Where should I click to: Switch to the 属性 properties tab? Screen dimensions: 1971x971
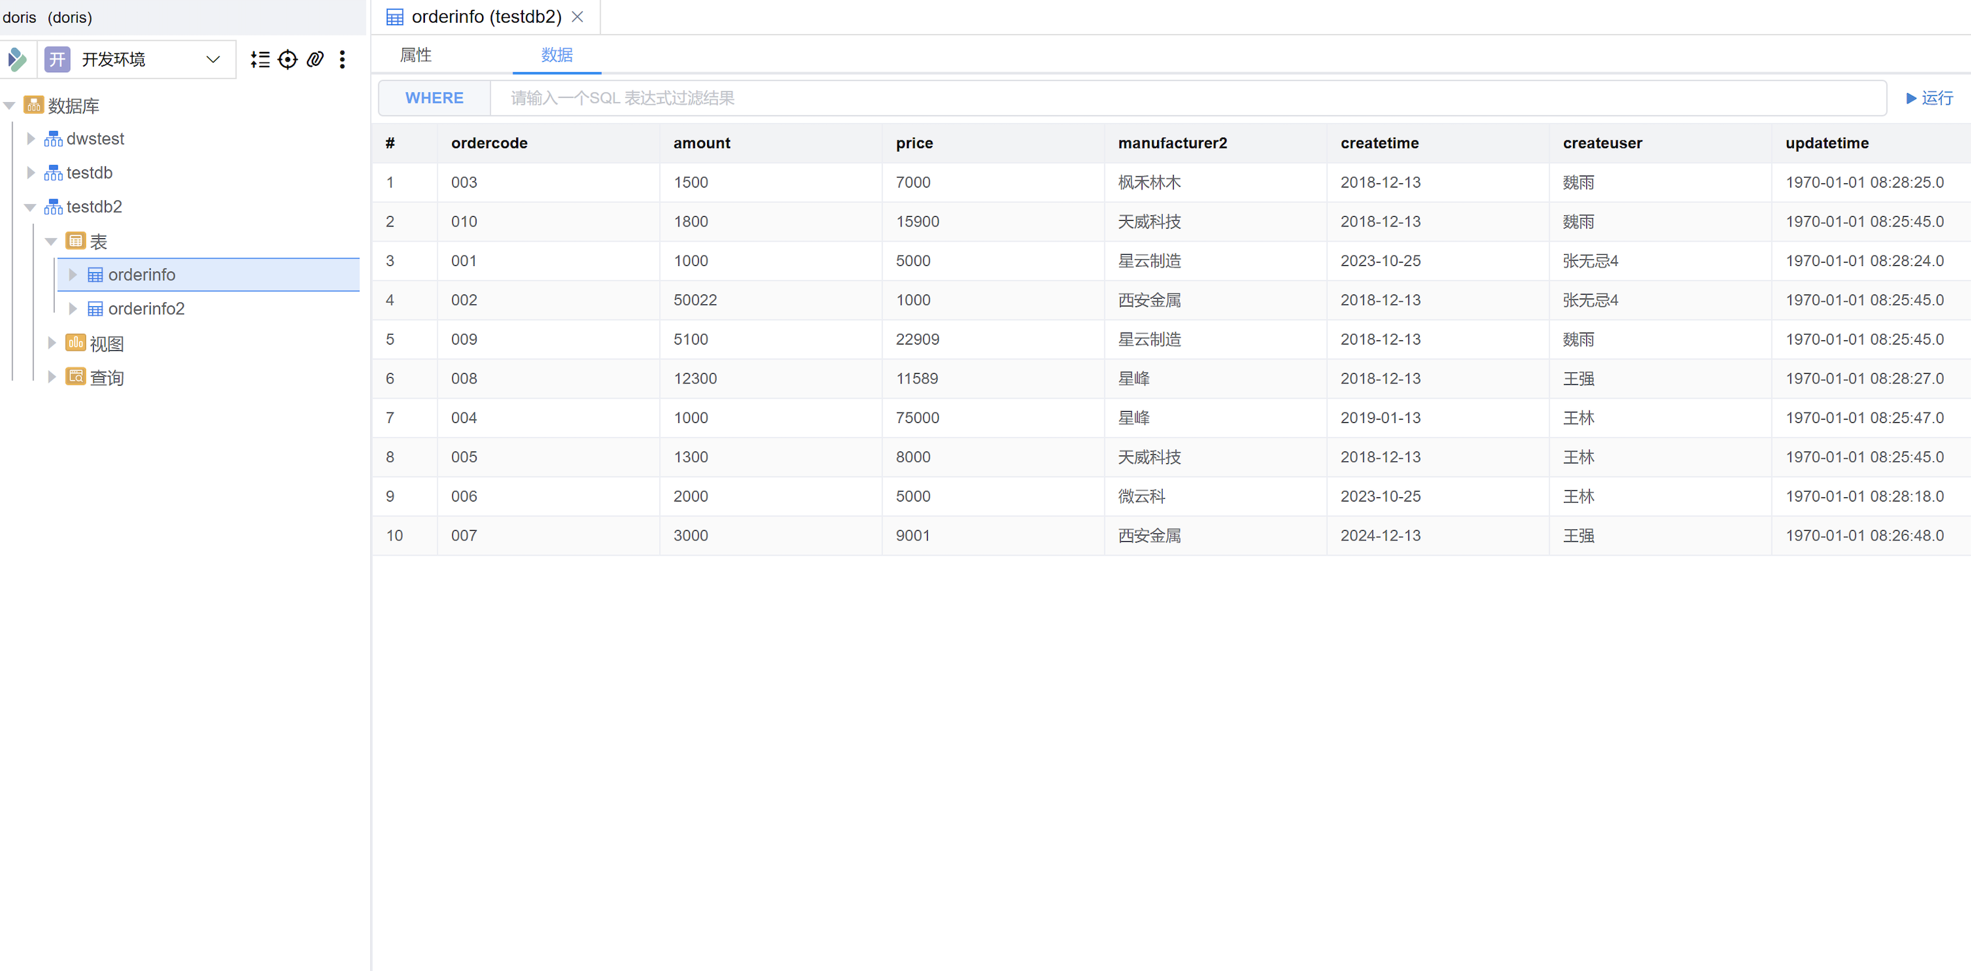click(x=415, y=55)
